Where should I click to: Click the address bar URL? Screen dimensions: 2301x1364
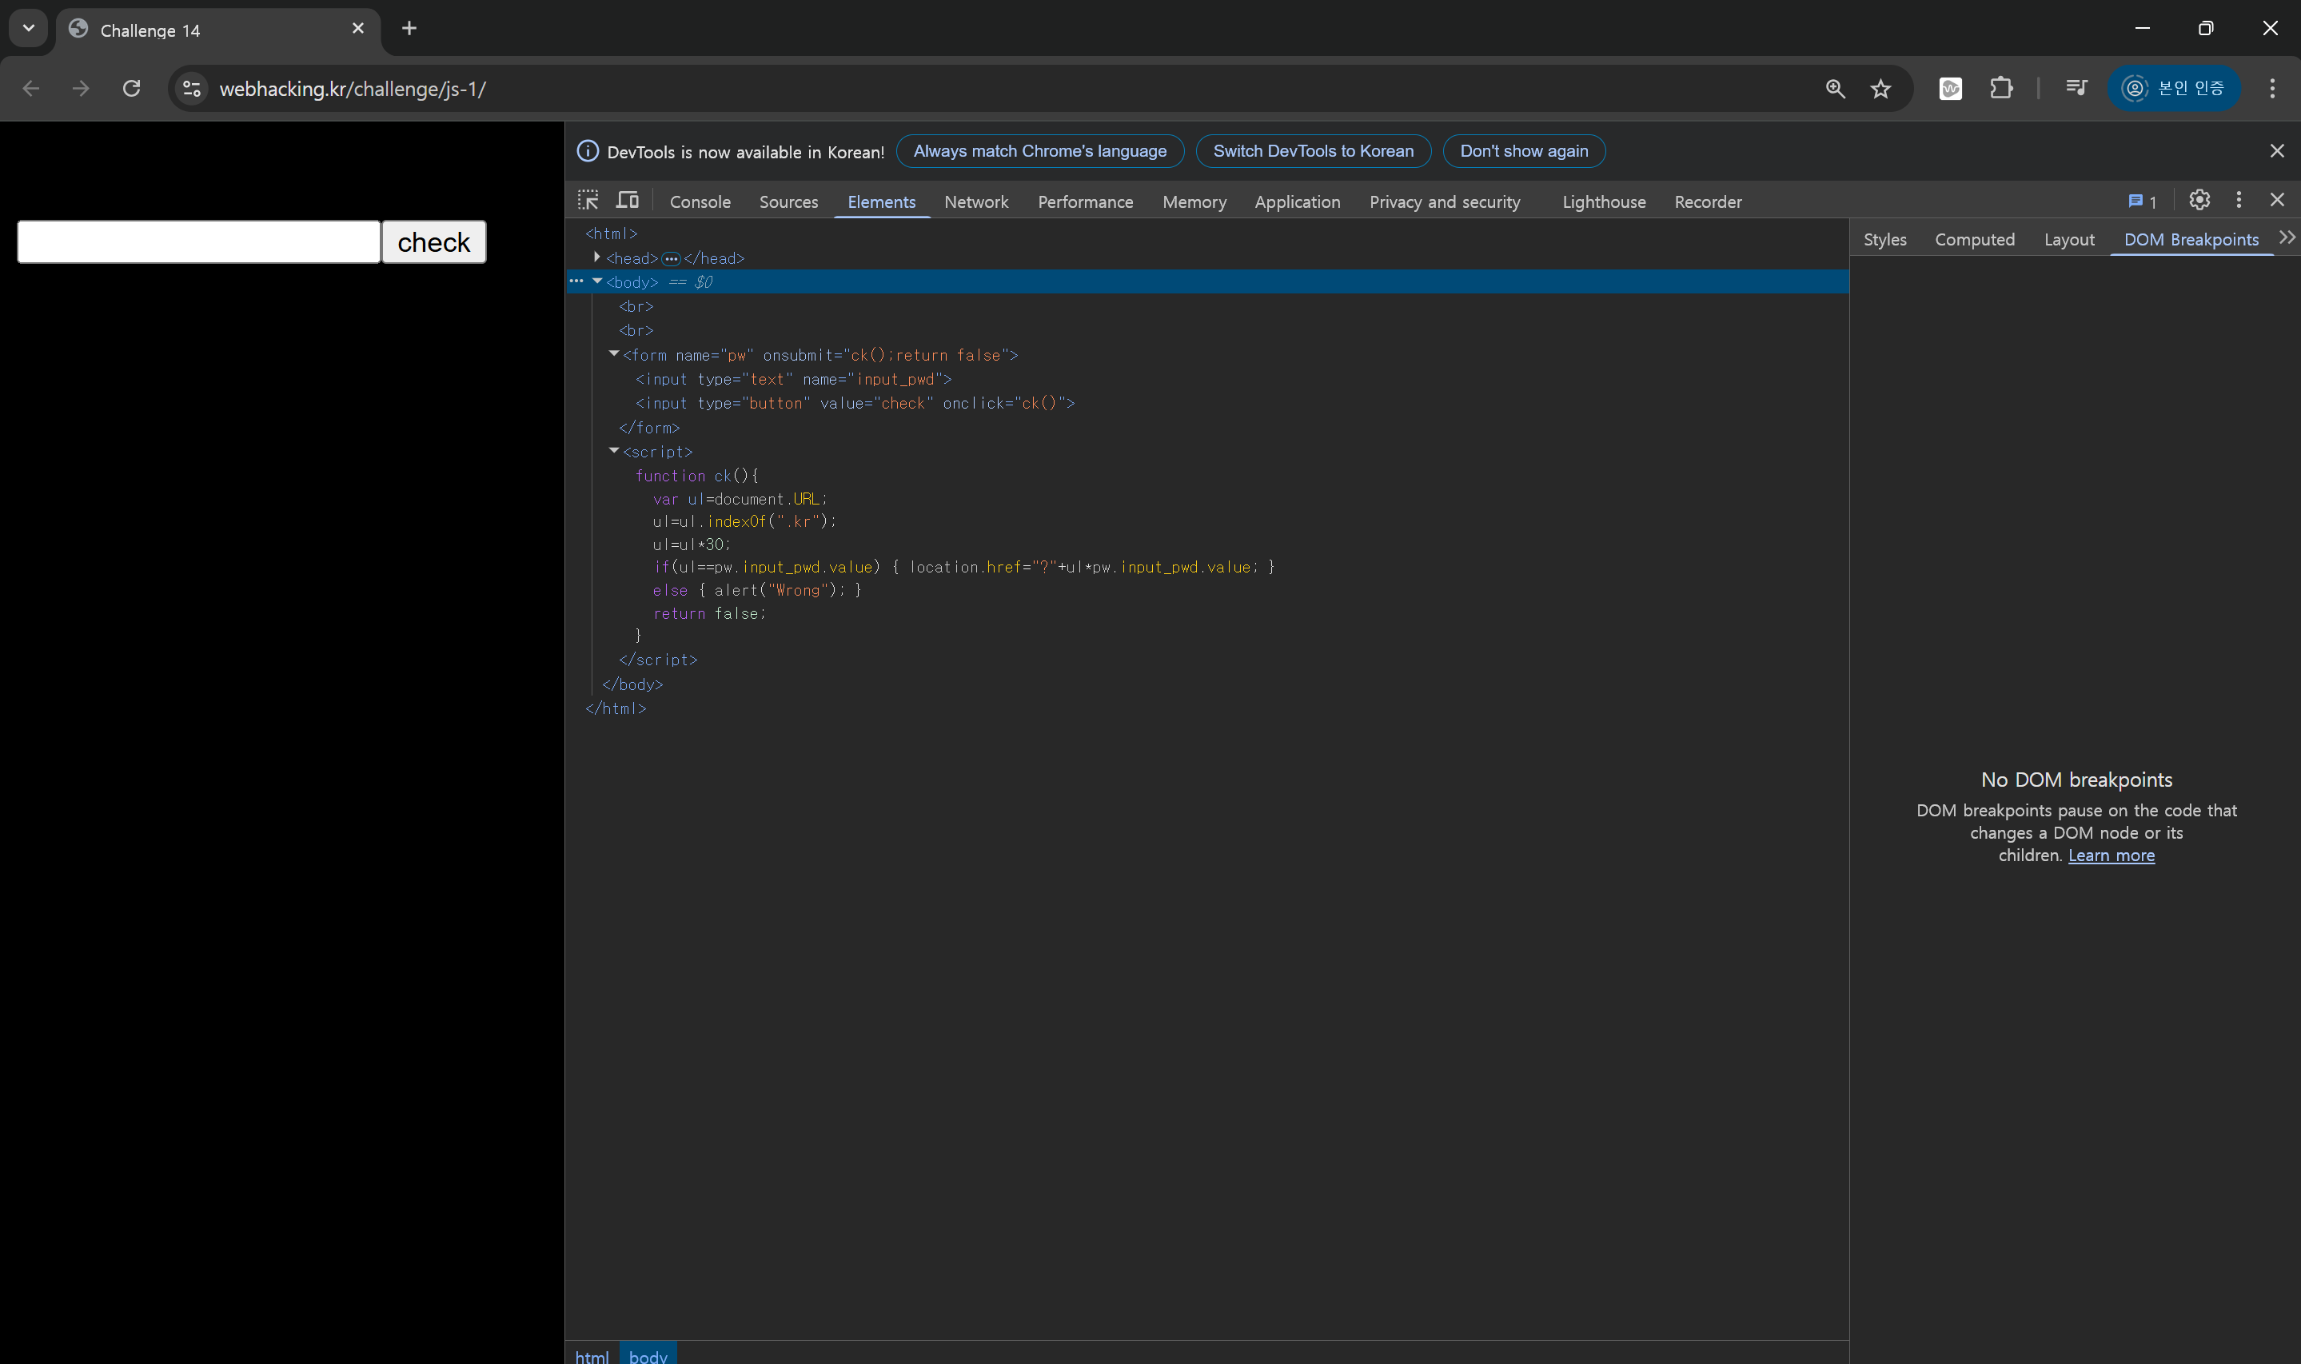352,90
